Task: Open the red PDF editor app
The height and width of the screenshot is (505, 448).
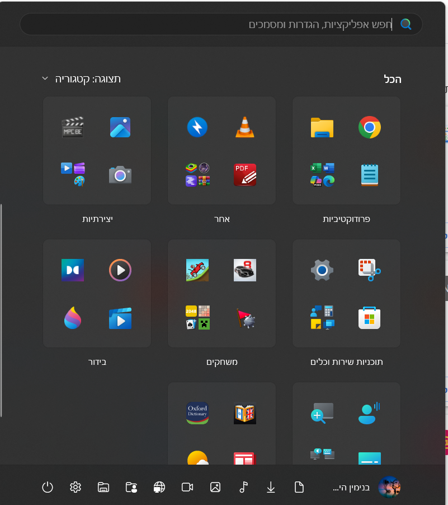Action: pyautogui.click(x=244, y=175)
